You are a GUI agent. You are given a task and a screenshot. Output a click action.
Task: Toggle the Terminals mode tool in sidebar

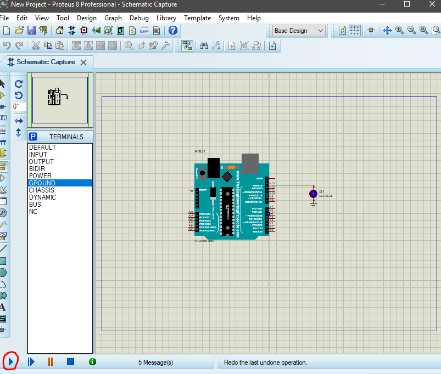click(3, 166)
